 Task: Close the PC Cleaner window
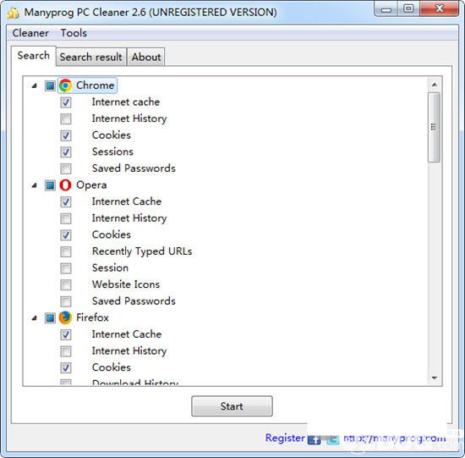click(x=439, y=9)
